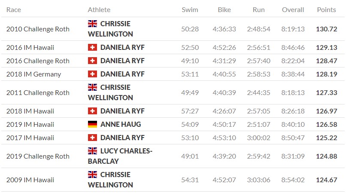The width and height of the screenshot is (346, 193).
Task: Click the Run column header
Action: coord(258,9)
